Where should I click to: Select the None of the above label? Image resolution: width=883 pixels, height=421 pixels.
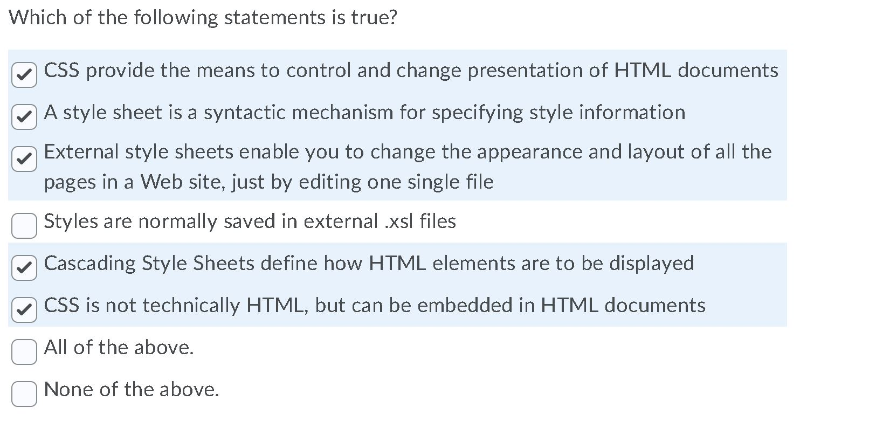(x=132, y=390)
